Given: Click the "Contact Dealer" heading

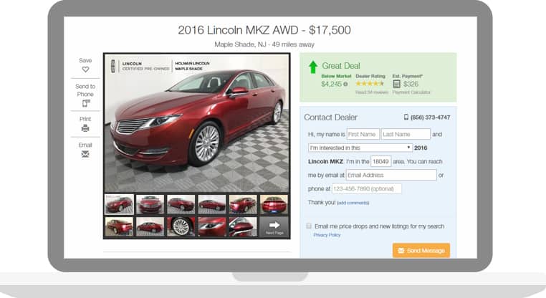Looking at the screenshot, I should [330, 117].
